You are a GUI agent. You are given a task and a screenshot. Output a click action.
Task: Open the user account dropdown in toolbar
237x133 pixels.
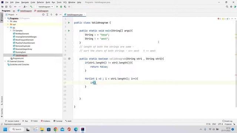[25, 7]
